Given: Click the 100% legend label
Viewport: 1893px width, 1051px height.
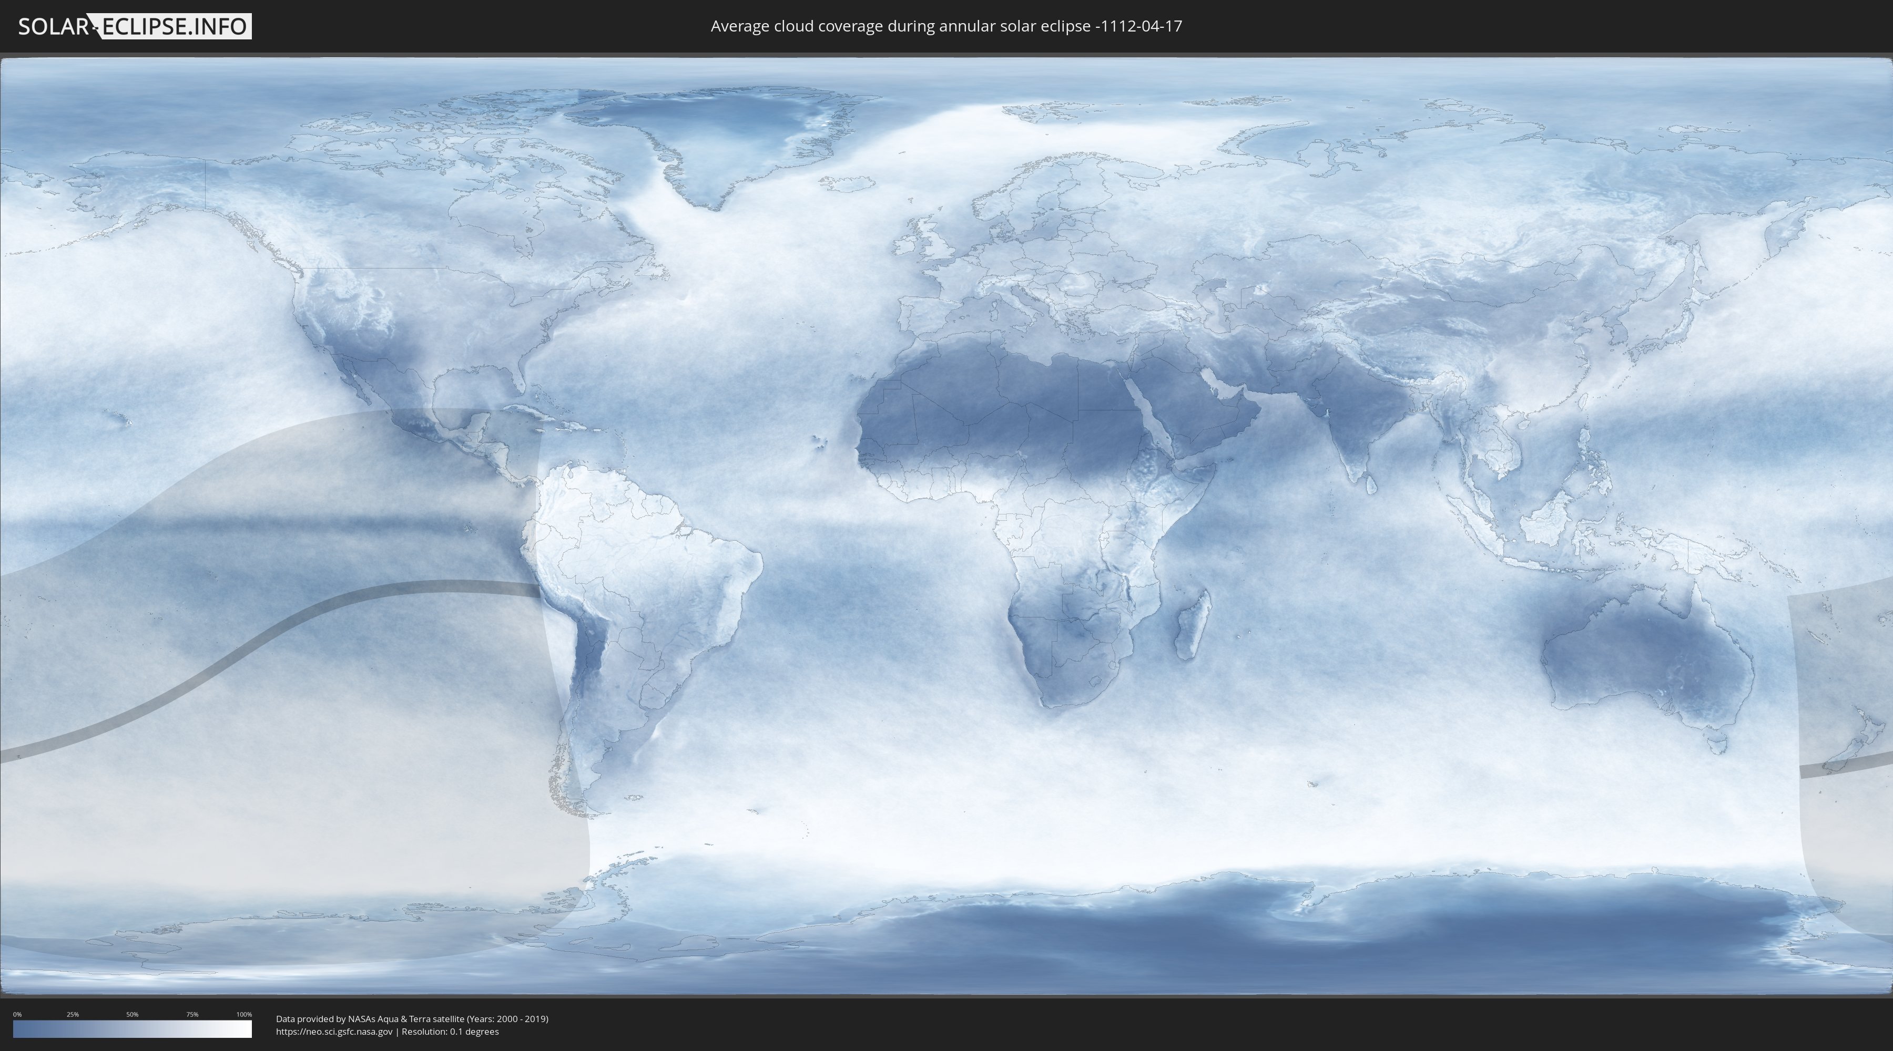Looking at the screenshot, I should [244, 1014].
